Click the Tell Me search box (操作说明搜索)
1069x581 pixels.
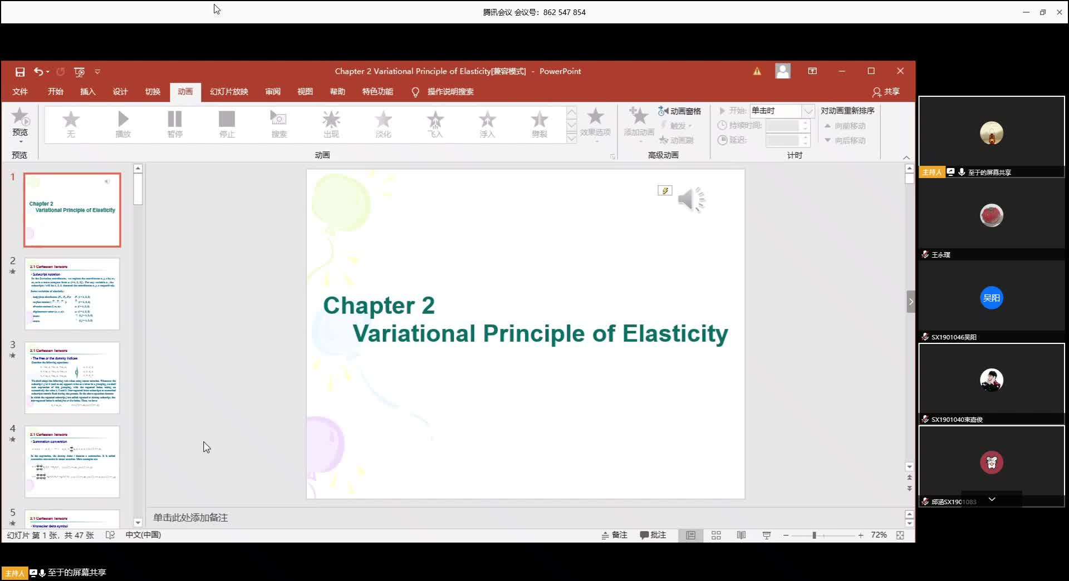[x=443, y=92]
